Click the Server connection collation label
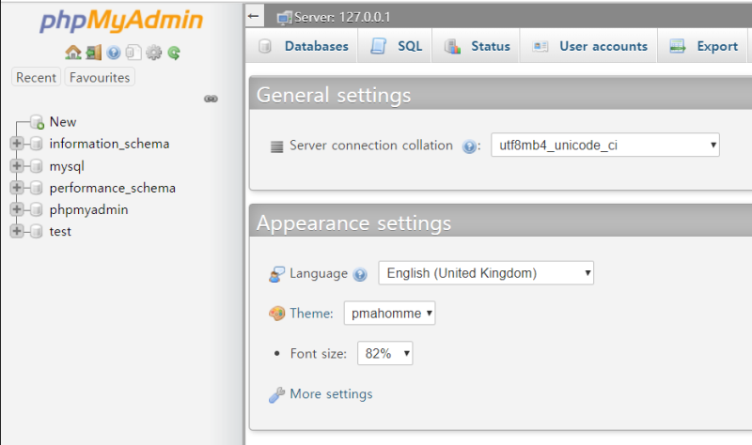 click(370, 146)
